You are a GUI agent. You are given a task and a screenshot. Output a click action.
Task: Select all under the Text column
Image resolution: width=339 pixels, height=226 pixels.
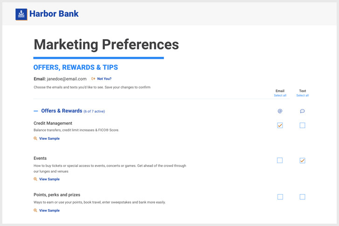303,95
